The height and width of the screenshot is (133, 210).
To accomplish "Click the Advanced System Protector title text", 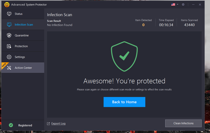I will click(x=29, y=5).
